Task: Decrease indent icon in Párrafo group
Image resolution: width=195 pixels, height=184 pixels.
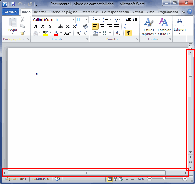Action: tap(128, 19)
